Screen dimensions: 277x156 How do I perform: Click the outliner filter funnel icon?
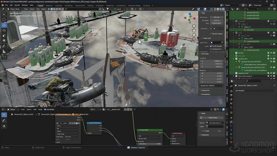[269, 9]
